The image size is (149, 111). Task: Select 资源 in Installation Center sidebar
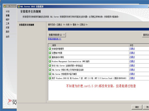(7, 27)
